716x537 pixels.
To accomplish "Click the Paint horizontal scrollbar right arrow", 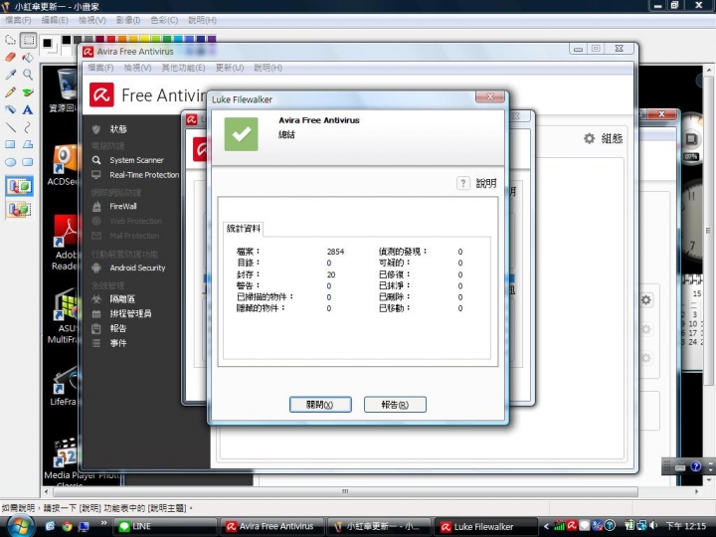I will point(697,492).
